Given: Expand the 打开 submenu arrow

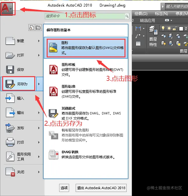Looking at the screenshot, I should pos(39,55).
